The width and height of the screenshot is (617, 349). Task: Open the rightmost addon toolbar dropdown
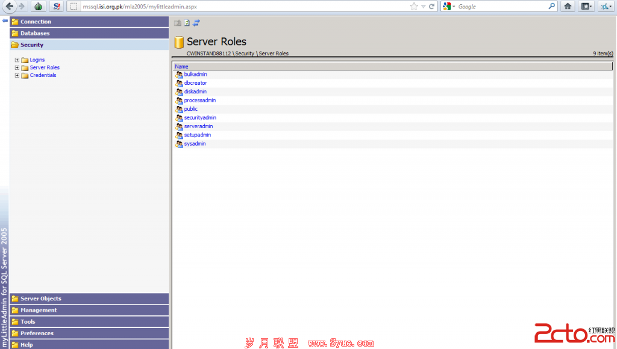[x=606, y=6]
